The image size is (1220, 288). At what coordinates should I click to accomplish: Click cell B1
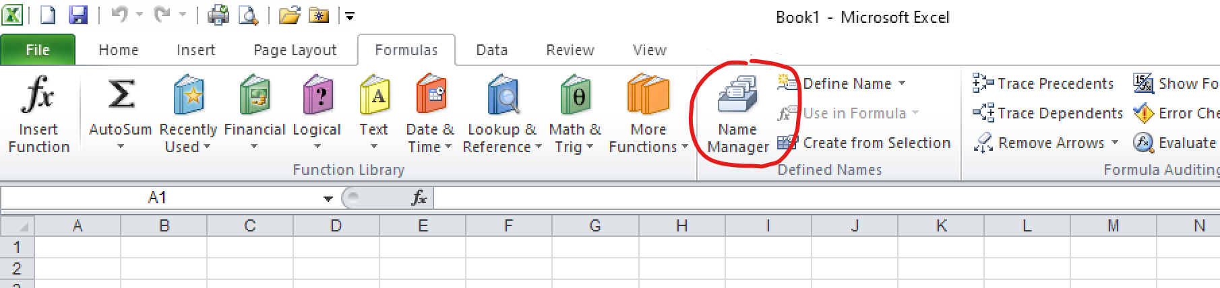coord(164,247)
